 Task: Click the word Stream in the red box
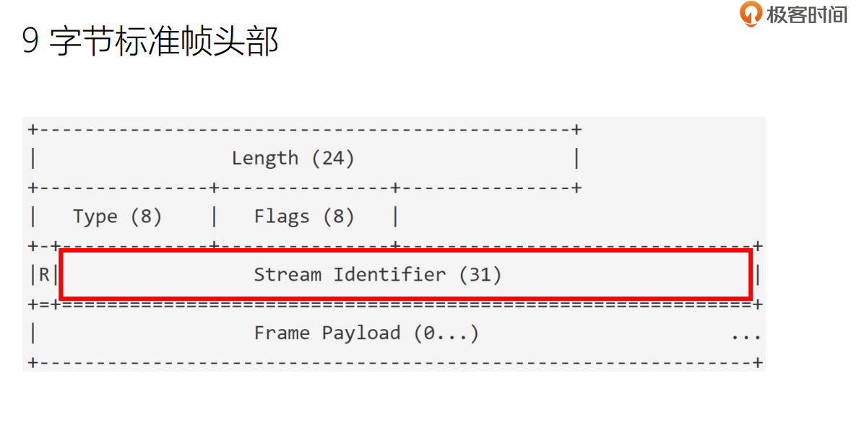(287, 275)
